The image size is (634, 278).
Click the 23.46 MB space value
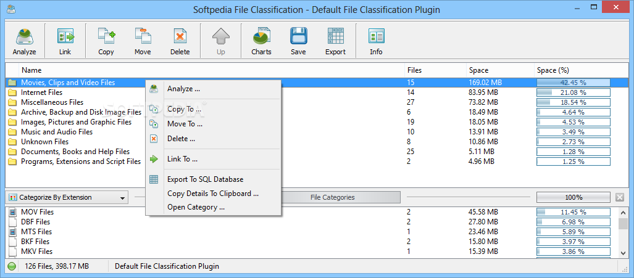click(x=483, y=232)
